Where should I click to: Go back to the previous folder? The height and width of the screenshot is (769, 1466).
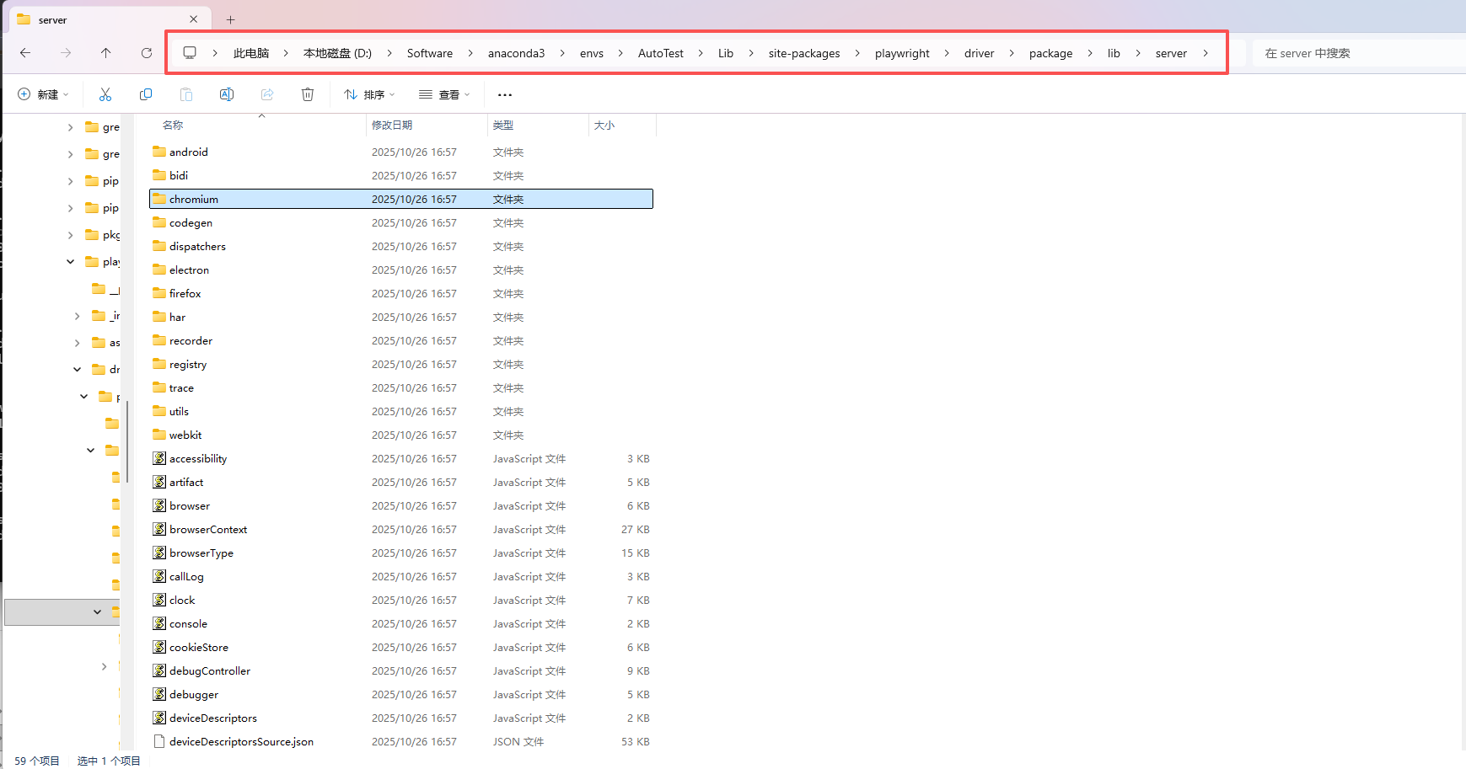pyautogui.click(x=25, y=53)
